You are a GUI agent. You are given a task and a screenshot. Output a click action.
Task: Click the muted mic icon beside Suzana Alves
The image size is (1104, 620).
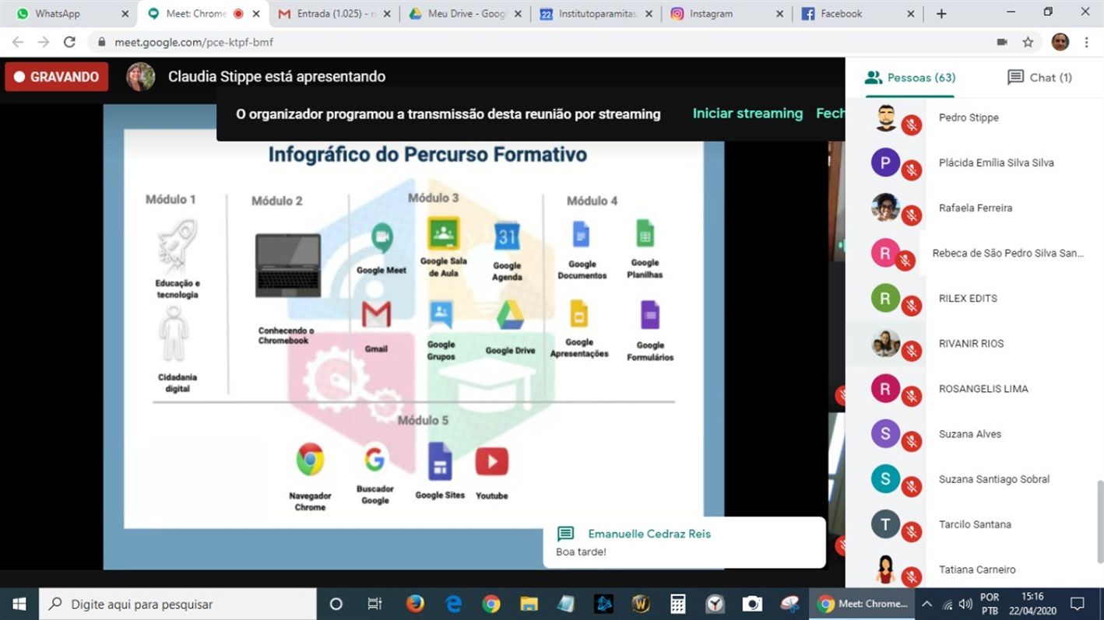(912, 442)
